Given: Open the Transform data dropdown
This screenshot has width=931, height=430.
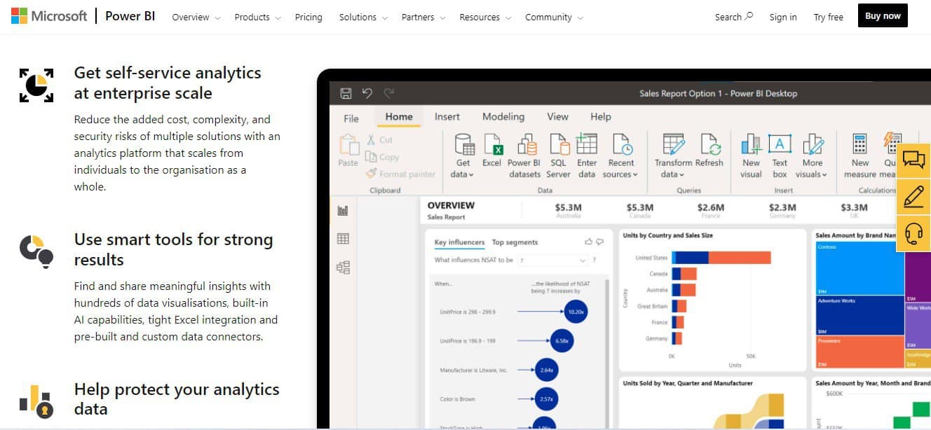Looking at the screenshot, I should click(x=673, y=155).
